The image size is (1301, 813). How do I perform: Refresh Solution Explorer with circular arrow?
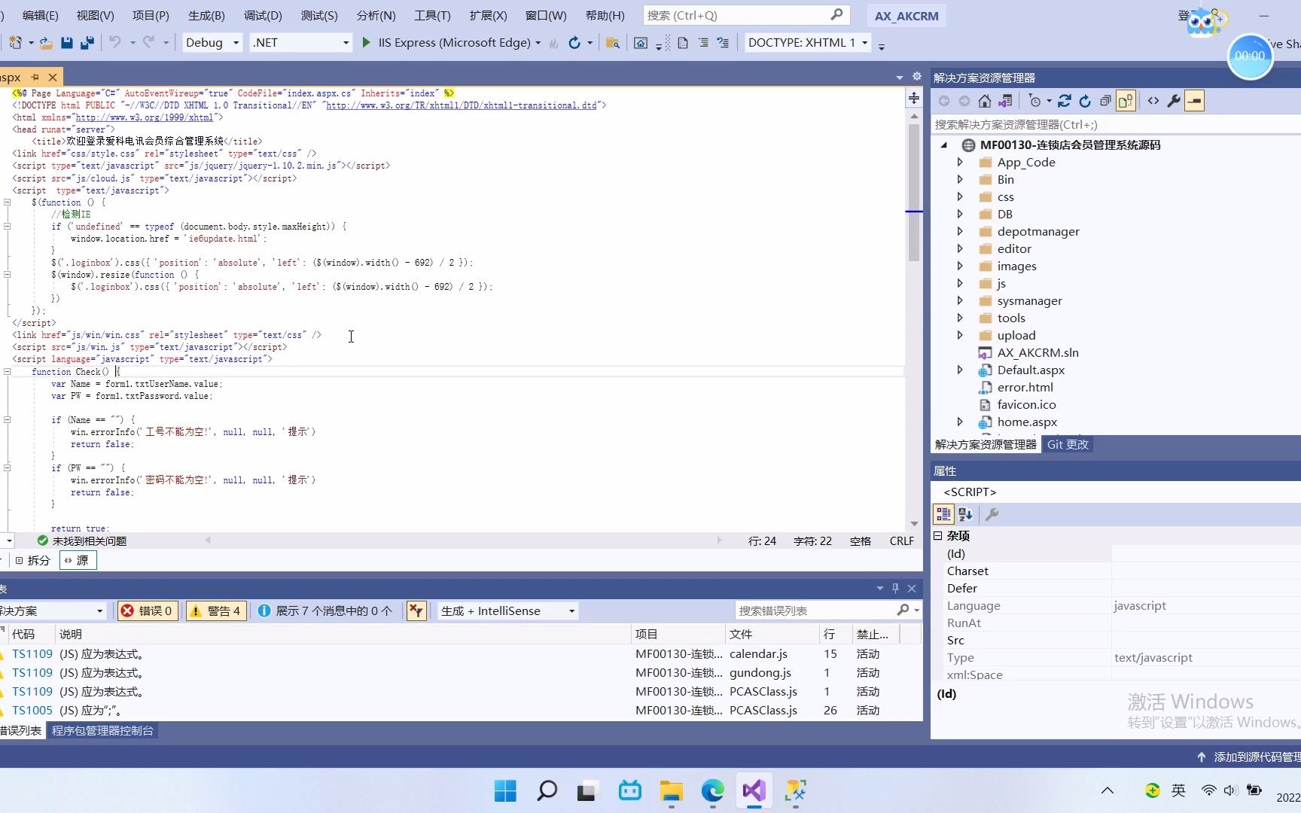pyautogui.click(x=1085, y=101)
